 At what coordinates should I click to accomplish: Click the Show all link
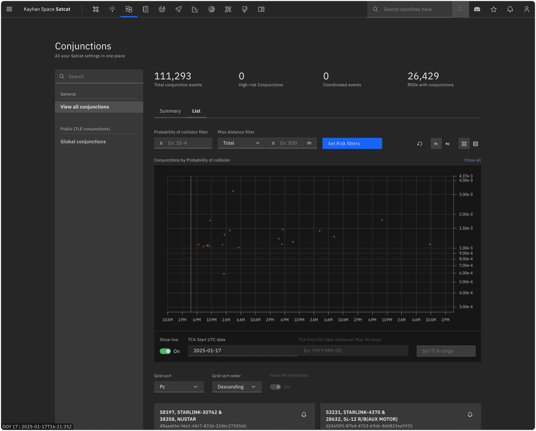pyautogui.click(x=472, y=160)
